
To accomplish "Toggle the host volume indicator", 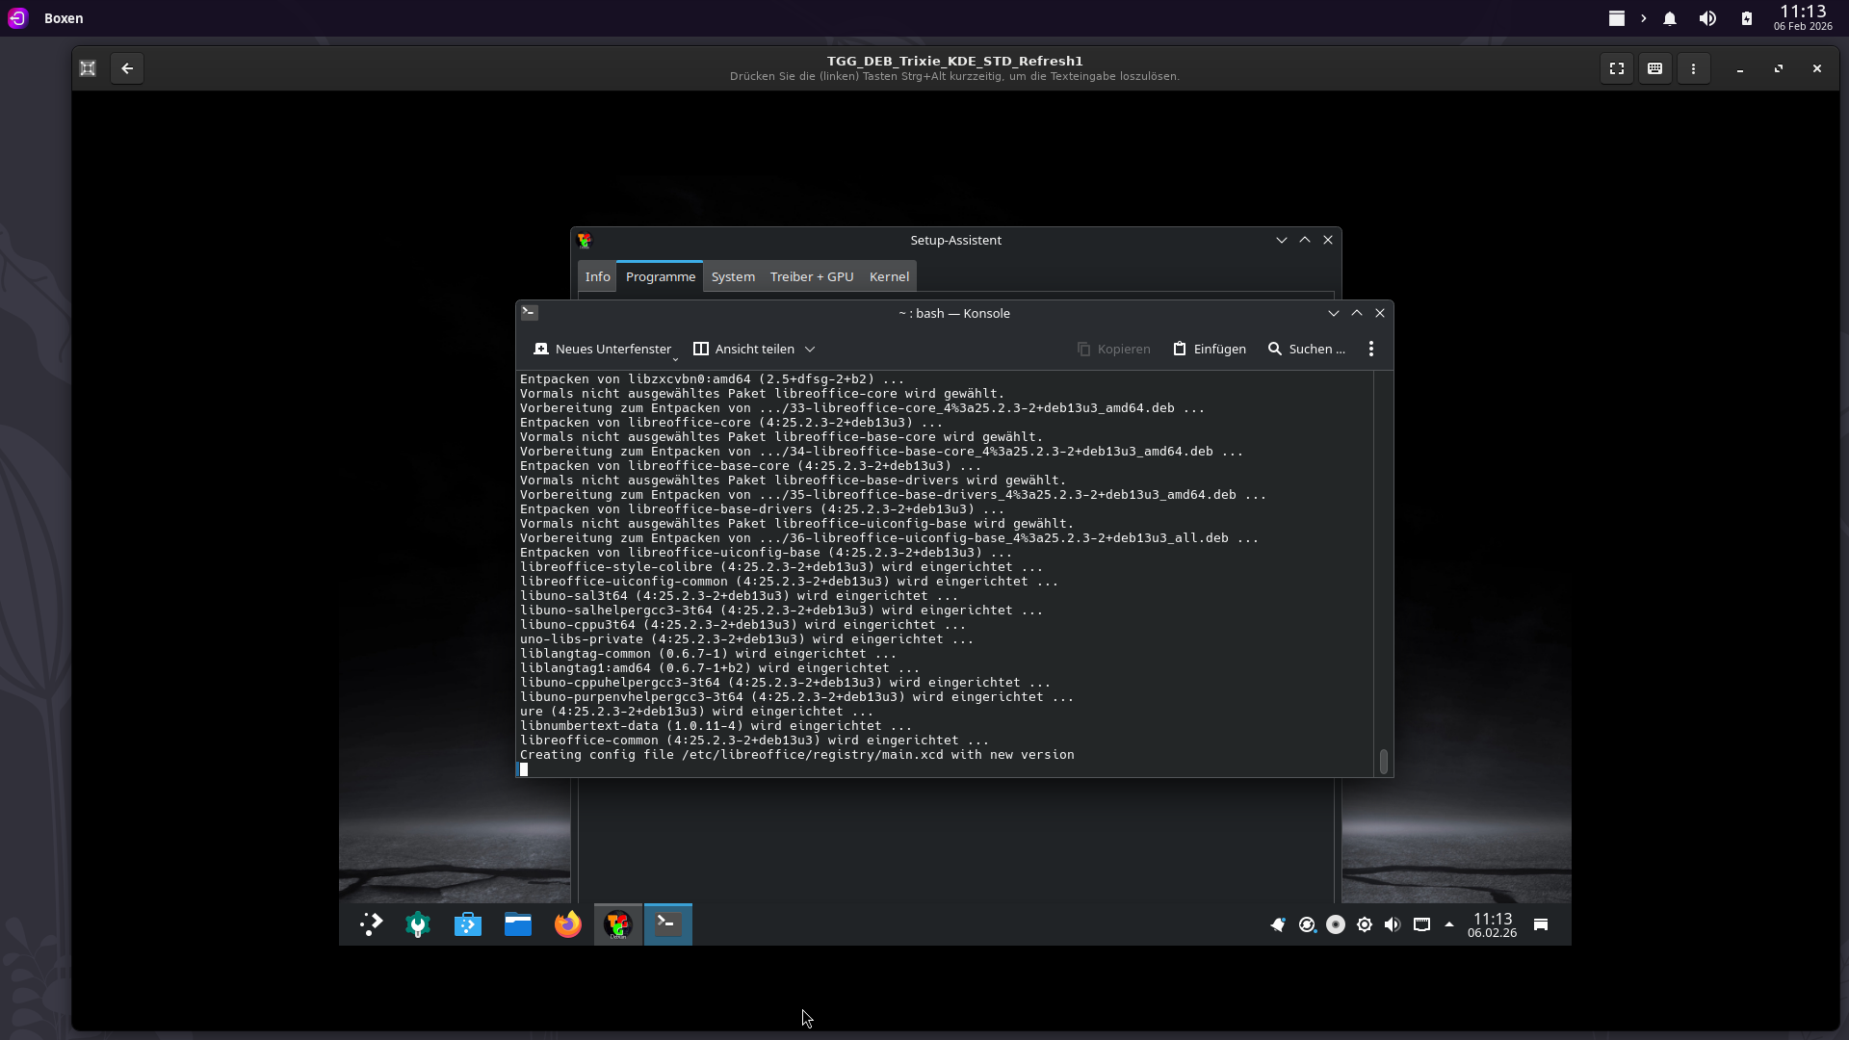I will pyautogui.click(x=1707, y=18).
